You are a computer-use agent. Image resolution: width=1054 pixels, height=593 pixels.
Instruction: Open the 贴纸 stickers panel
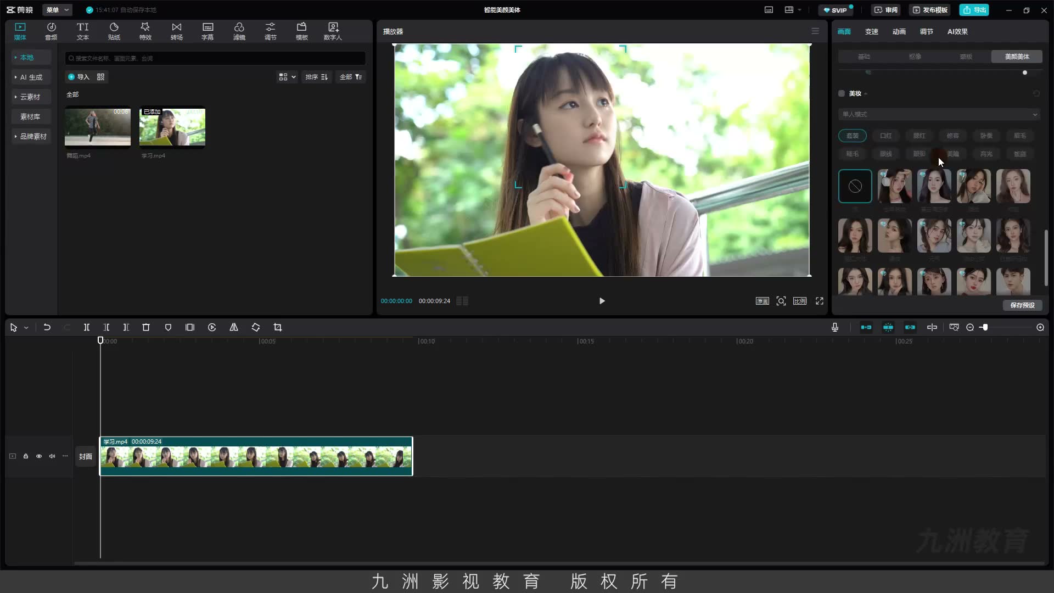(x=114, y=31)
